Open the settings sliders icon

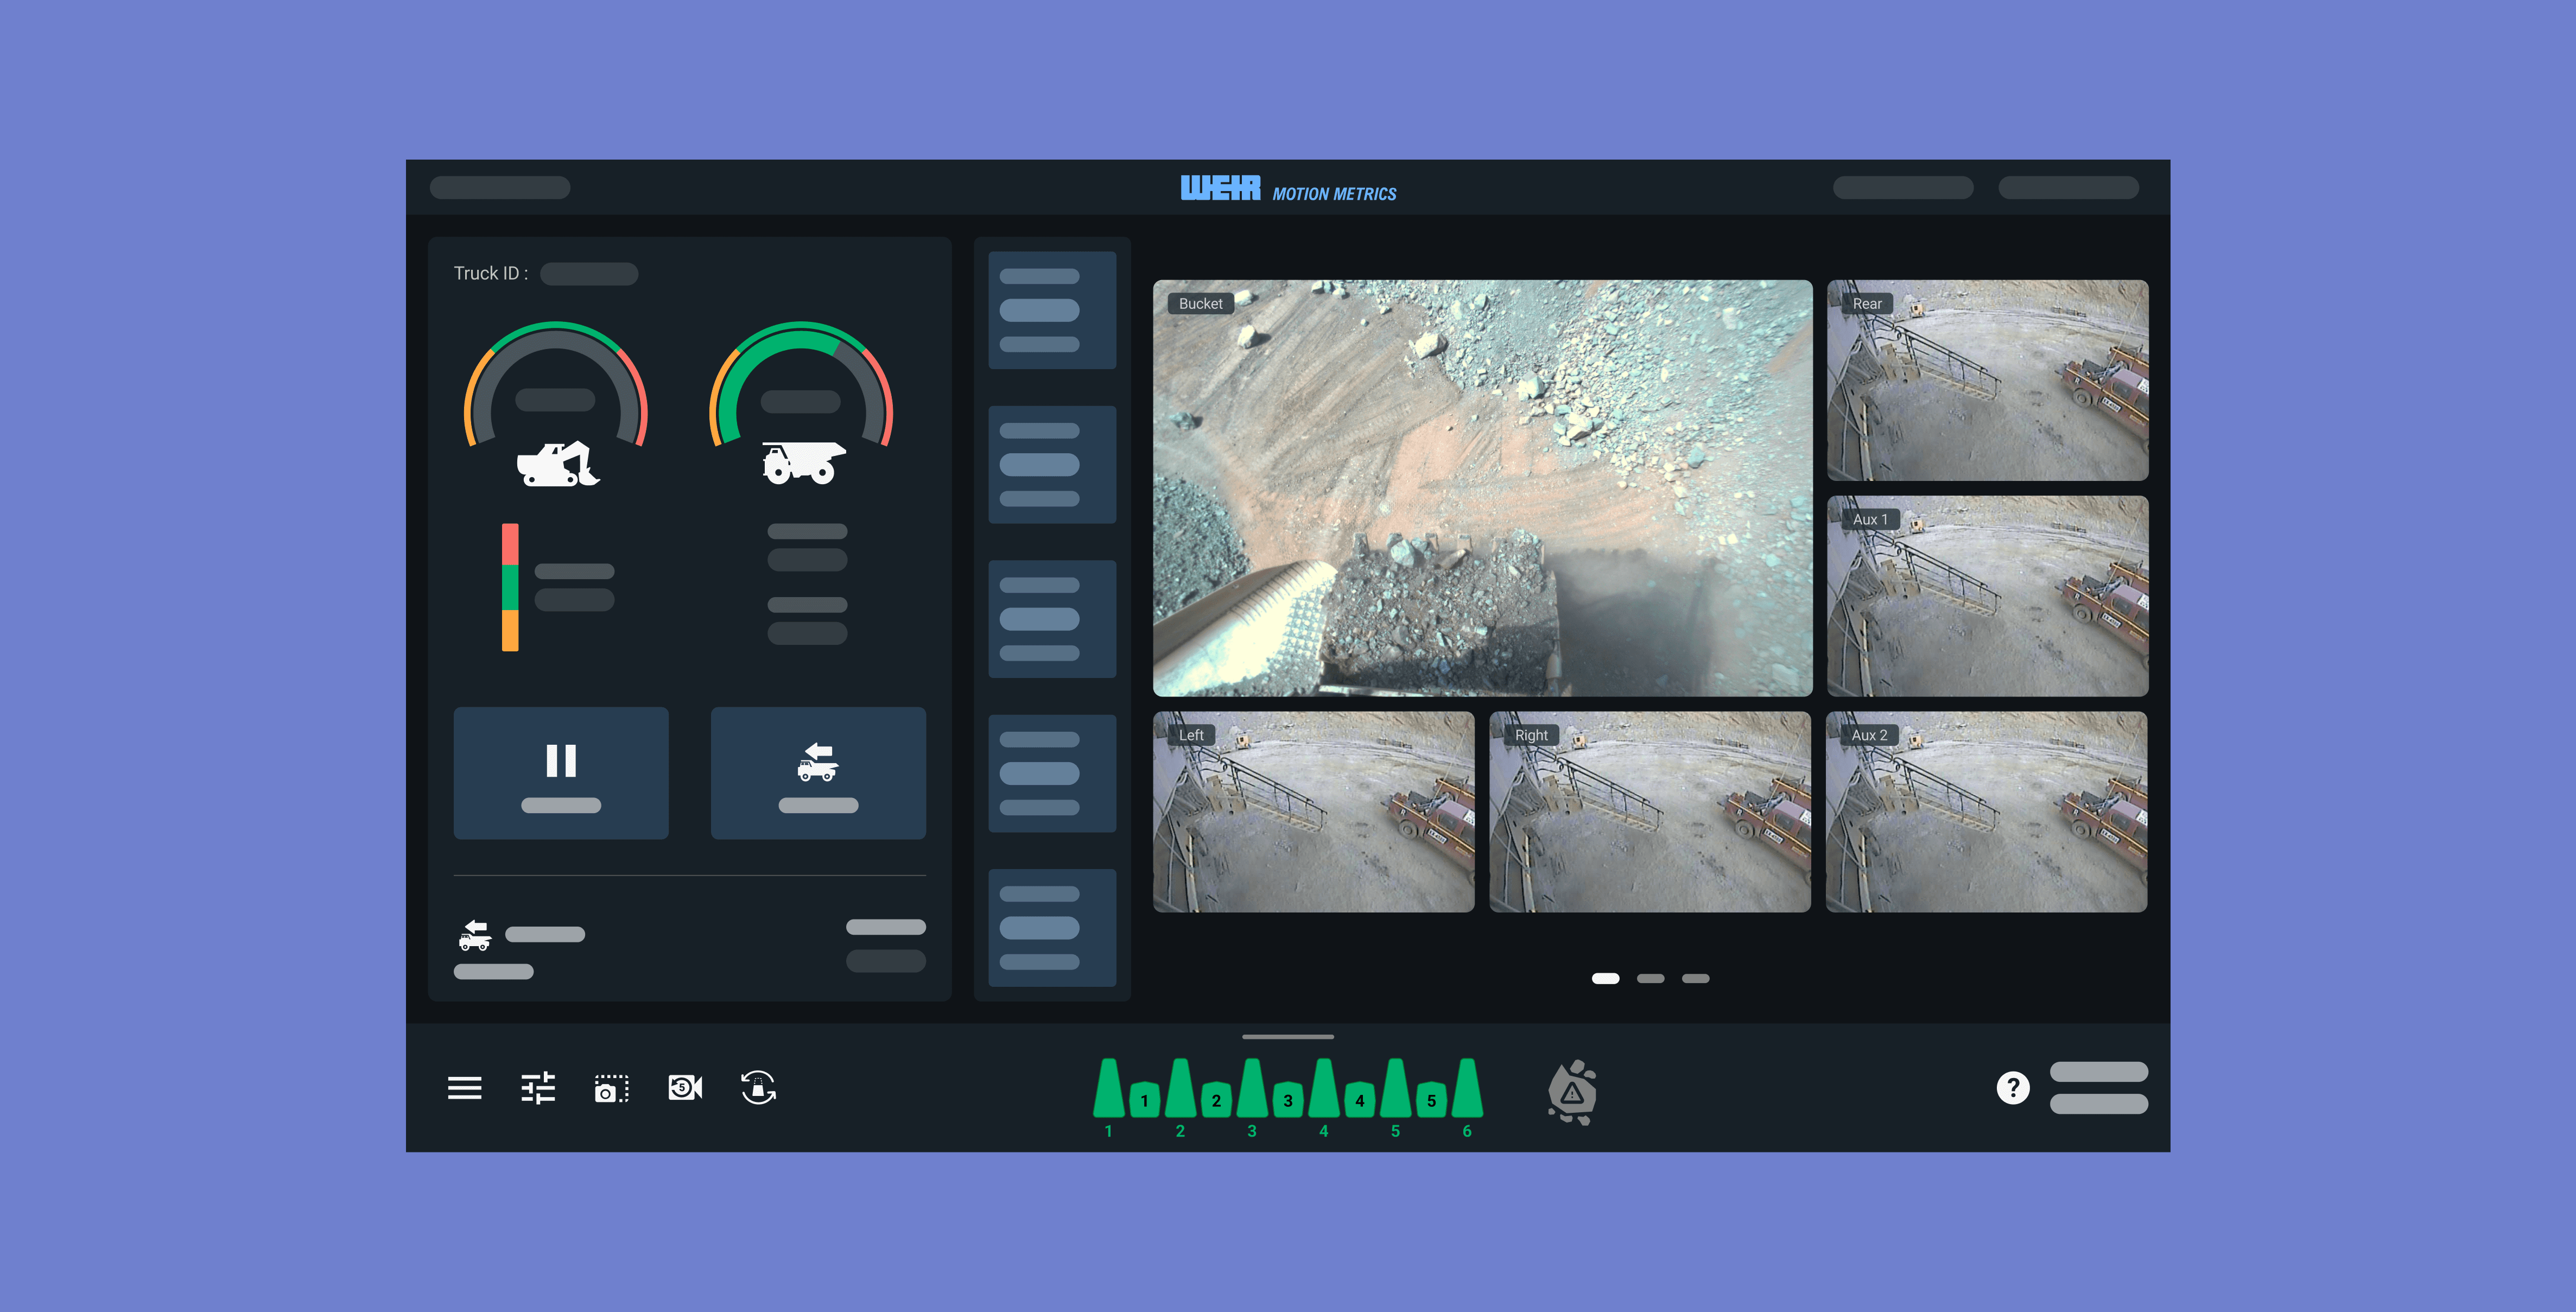coord(538,1088)
